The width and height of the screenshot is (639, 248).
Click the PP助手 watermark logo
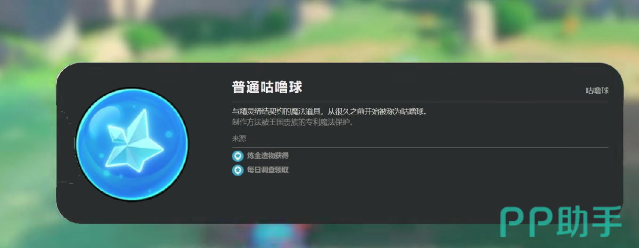(x=561, y=222)
